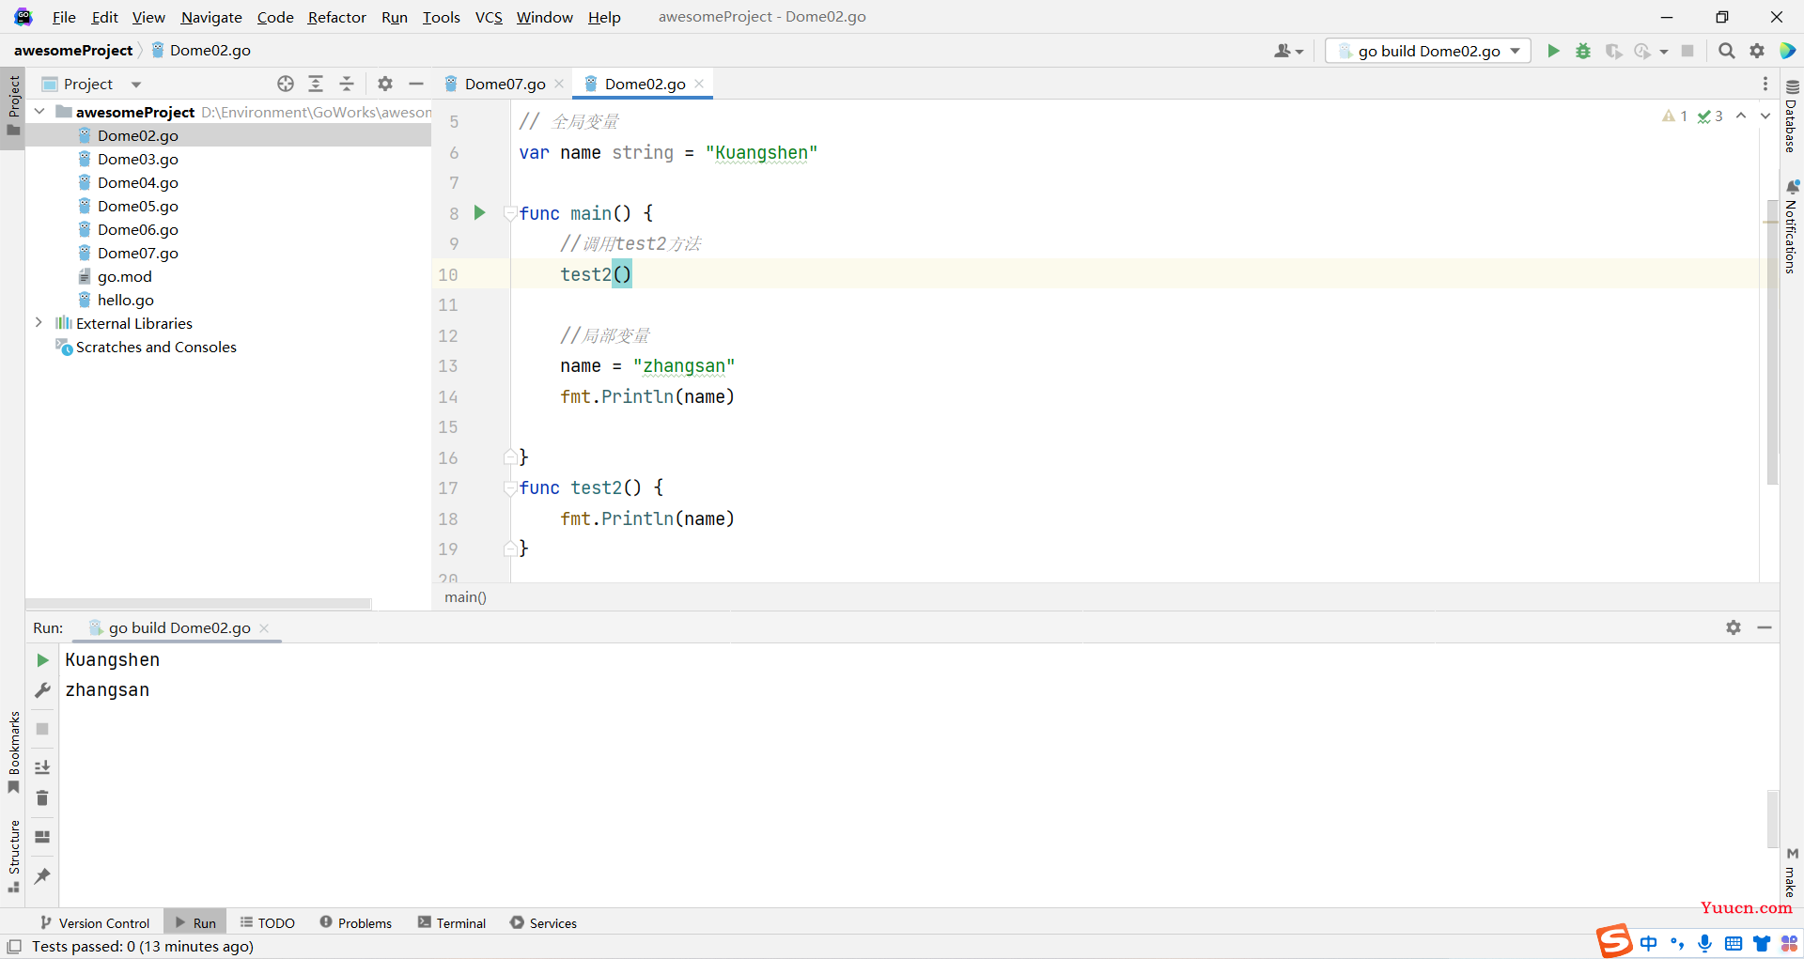Expand all items in Project panel

[x=316, y=84]
